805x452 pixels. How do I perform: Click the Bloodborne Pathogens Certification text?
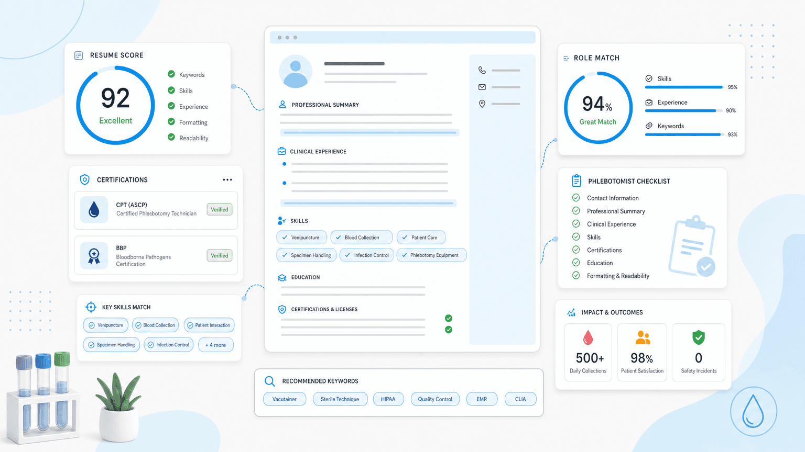coord(144,261)
